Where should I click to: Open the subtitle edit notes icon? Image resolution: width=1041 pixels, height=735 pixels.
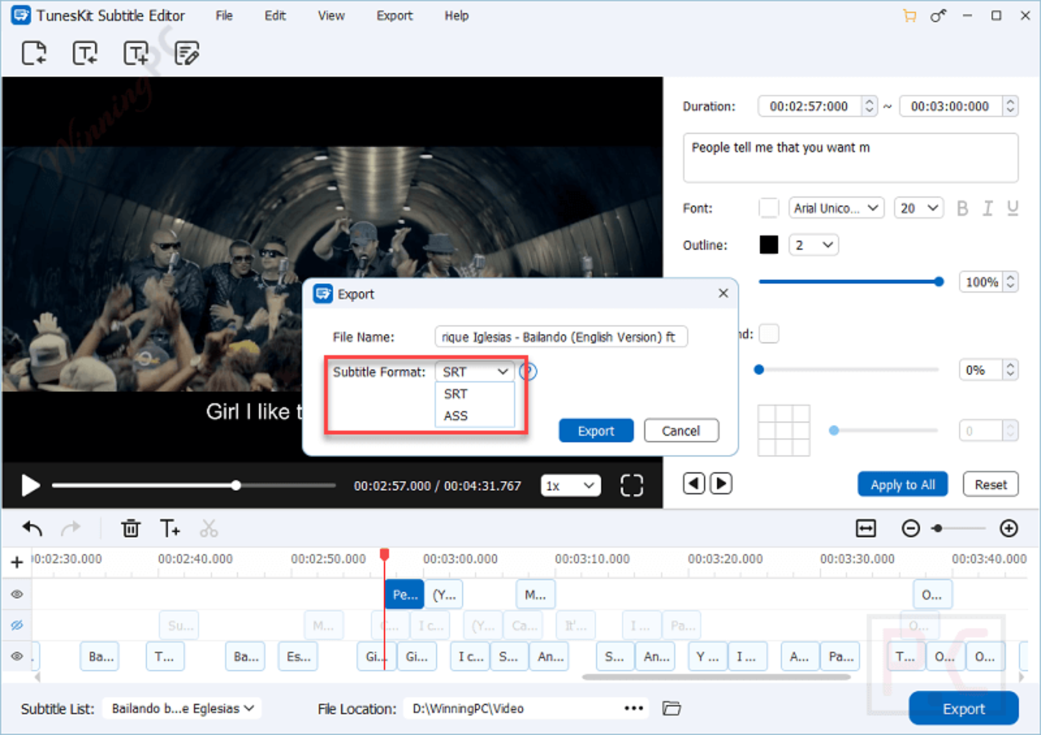(x=187, y=53)
